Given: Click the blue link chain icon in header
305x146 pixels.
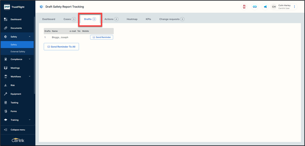Looking at the screenshot, I should point(255,7).
